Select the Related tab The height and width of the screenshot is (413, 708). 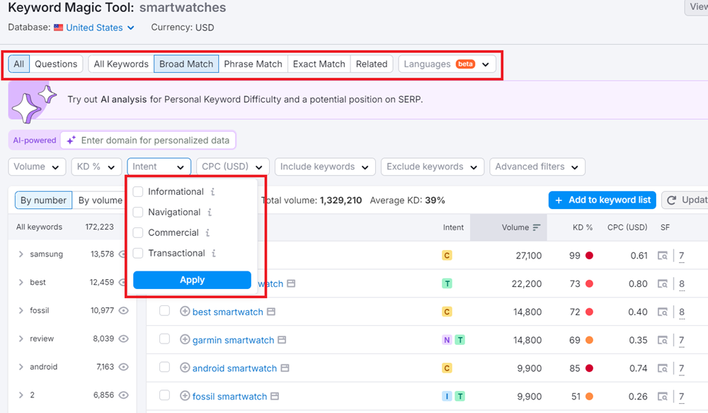point(372,64)
